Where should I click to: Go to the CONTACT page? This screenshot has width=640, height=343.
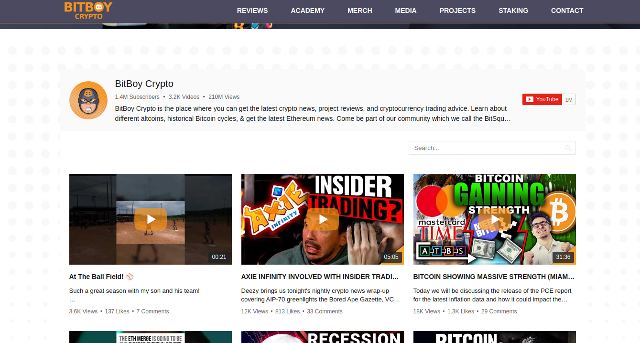pos(567,11)
